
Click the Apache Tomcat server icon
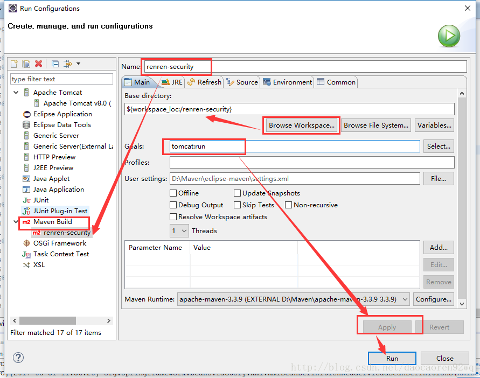[26, 93]
